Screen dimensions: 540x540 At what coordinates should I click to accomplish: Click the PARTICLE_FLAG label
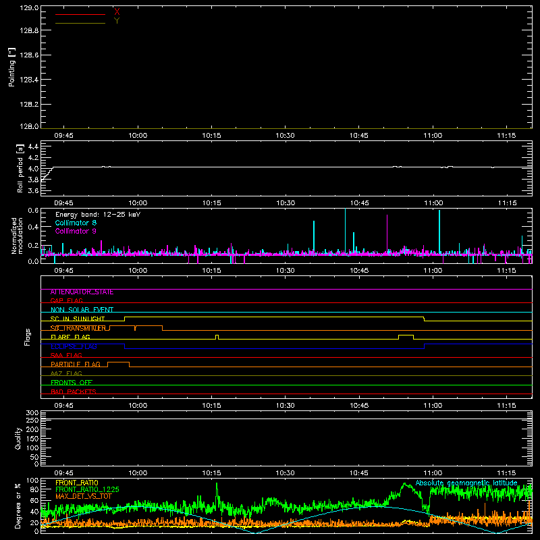click(76, 364)
